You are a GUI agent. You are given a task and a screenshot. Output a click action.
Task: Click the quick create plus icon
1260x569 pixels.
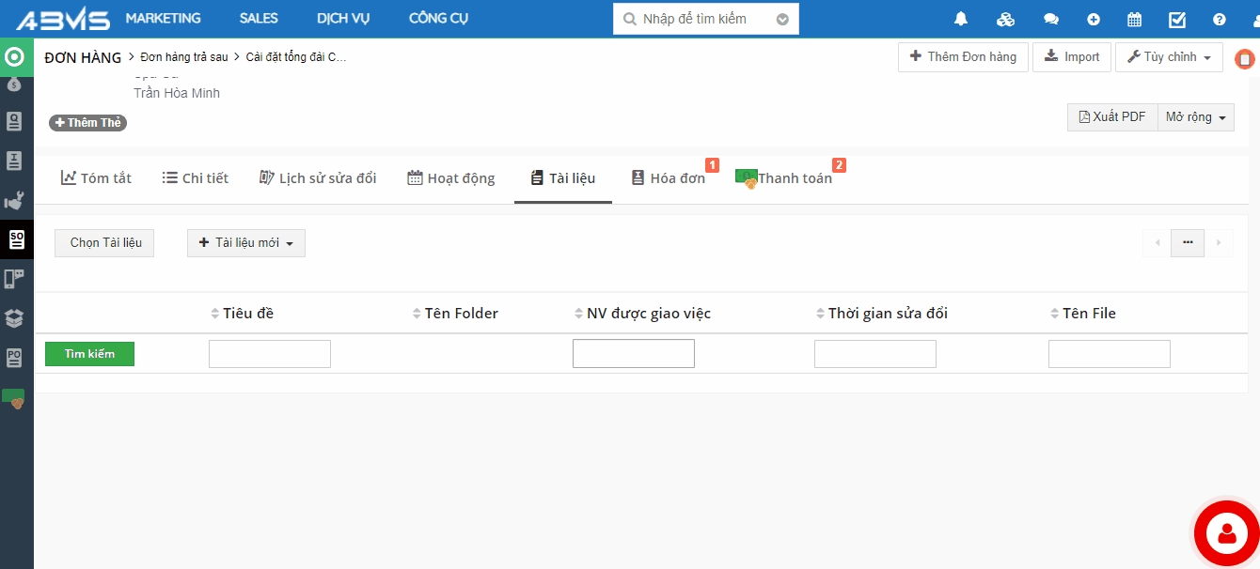[1094, 20]
